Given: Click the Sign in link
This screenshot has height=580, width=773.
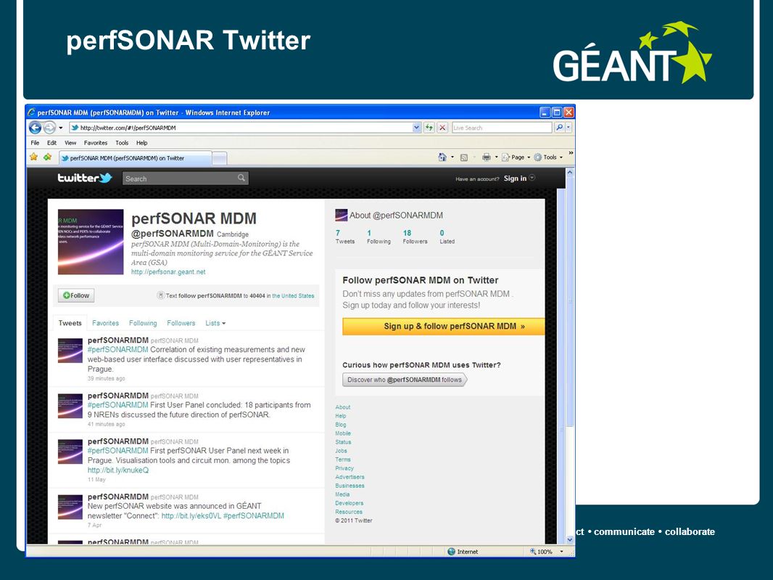Looking at the screenshot, I should tap(515, 178).
